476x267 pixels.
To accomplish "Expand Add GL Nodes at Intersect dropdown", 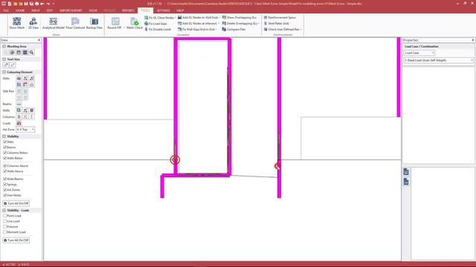I will tap(219, 23).
